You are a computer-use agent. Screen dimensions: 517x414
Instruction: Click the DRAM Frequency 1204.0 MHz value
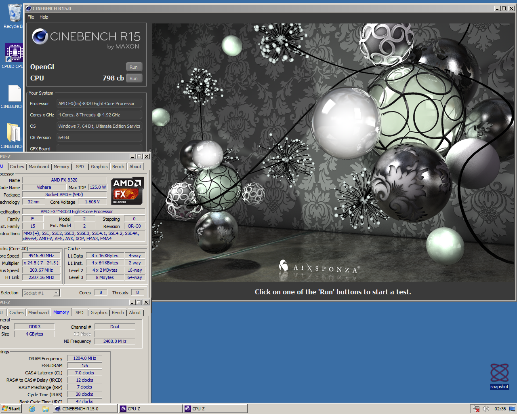85,358
